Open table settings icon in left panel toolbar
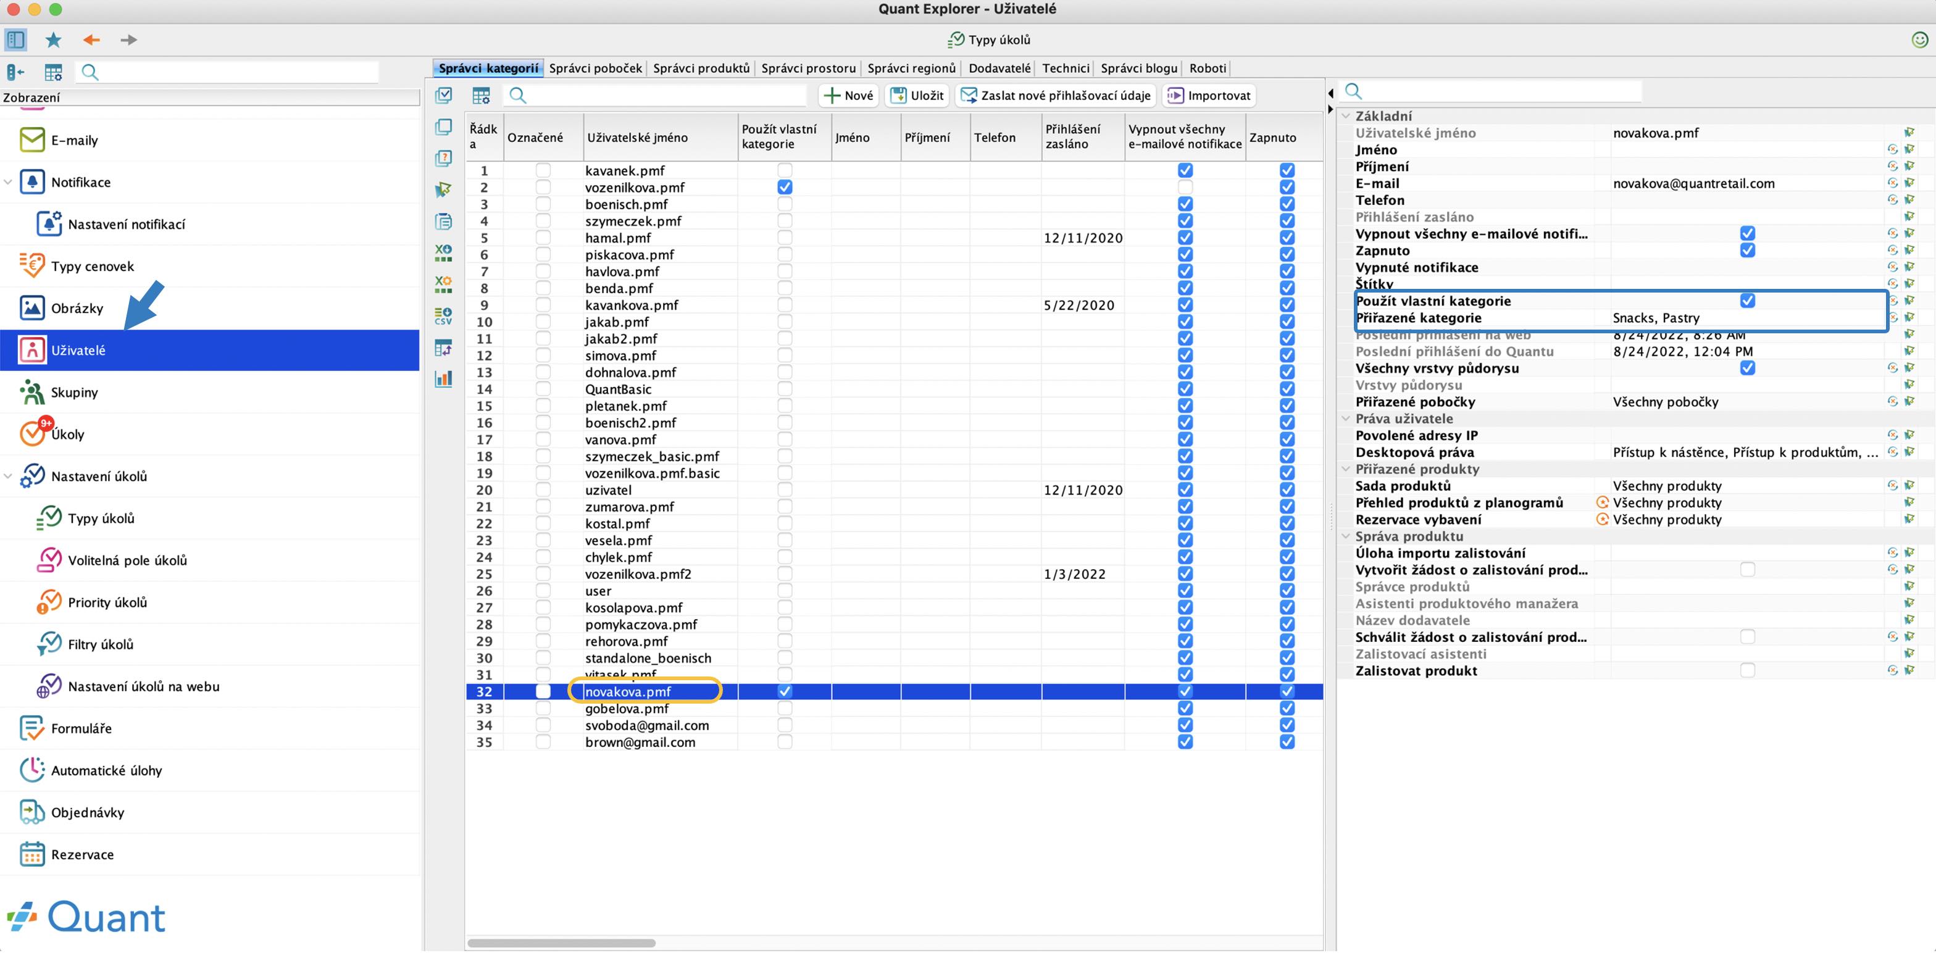Viewport: 1936px width, 953px height. [x=53, y=72]
